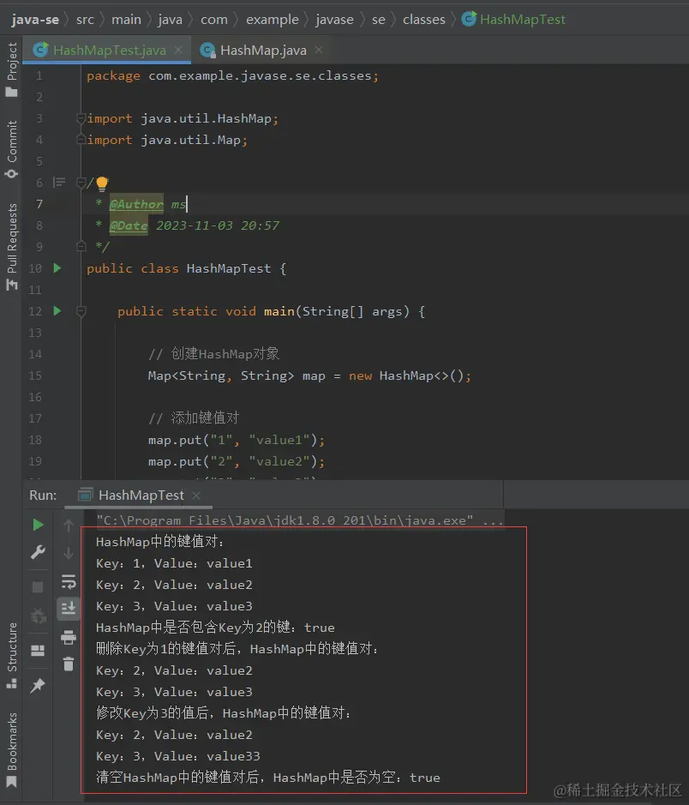Close the HashMapTest.java editor tab

pos(178,50)
